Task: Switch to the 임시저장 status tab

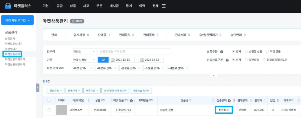Action: [81, 35]
